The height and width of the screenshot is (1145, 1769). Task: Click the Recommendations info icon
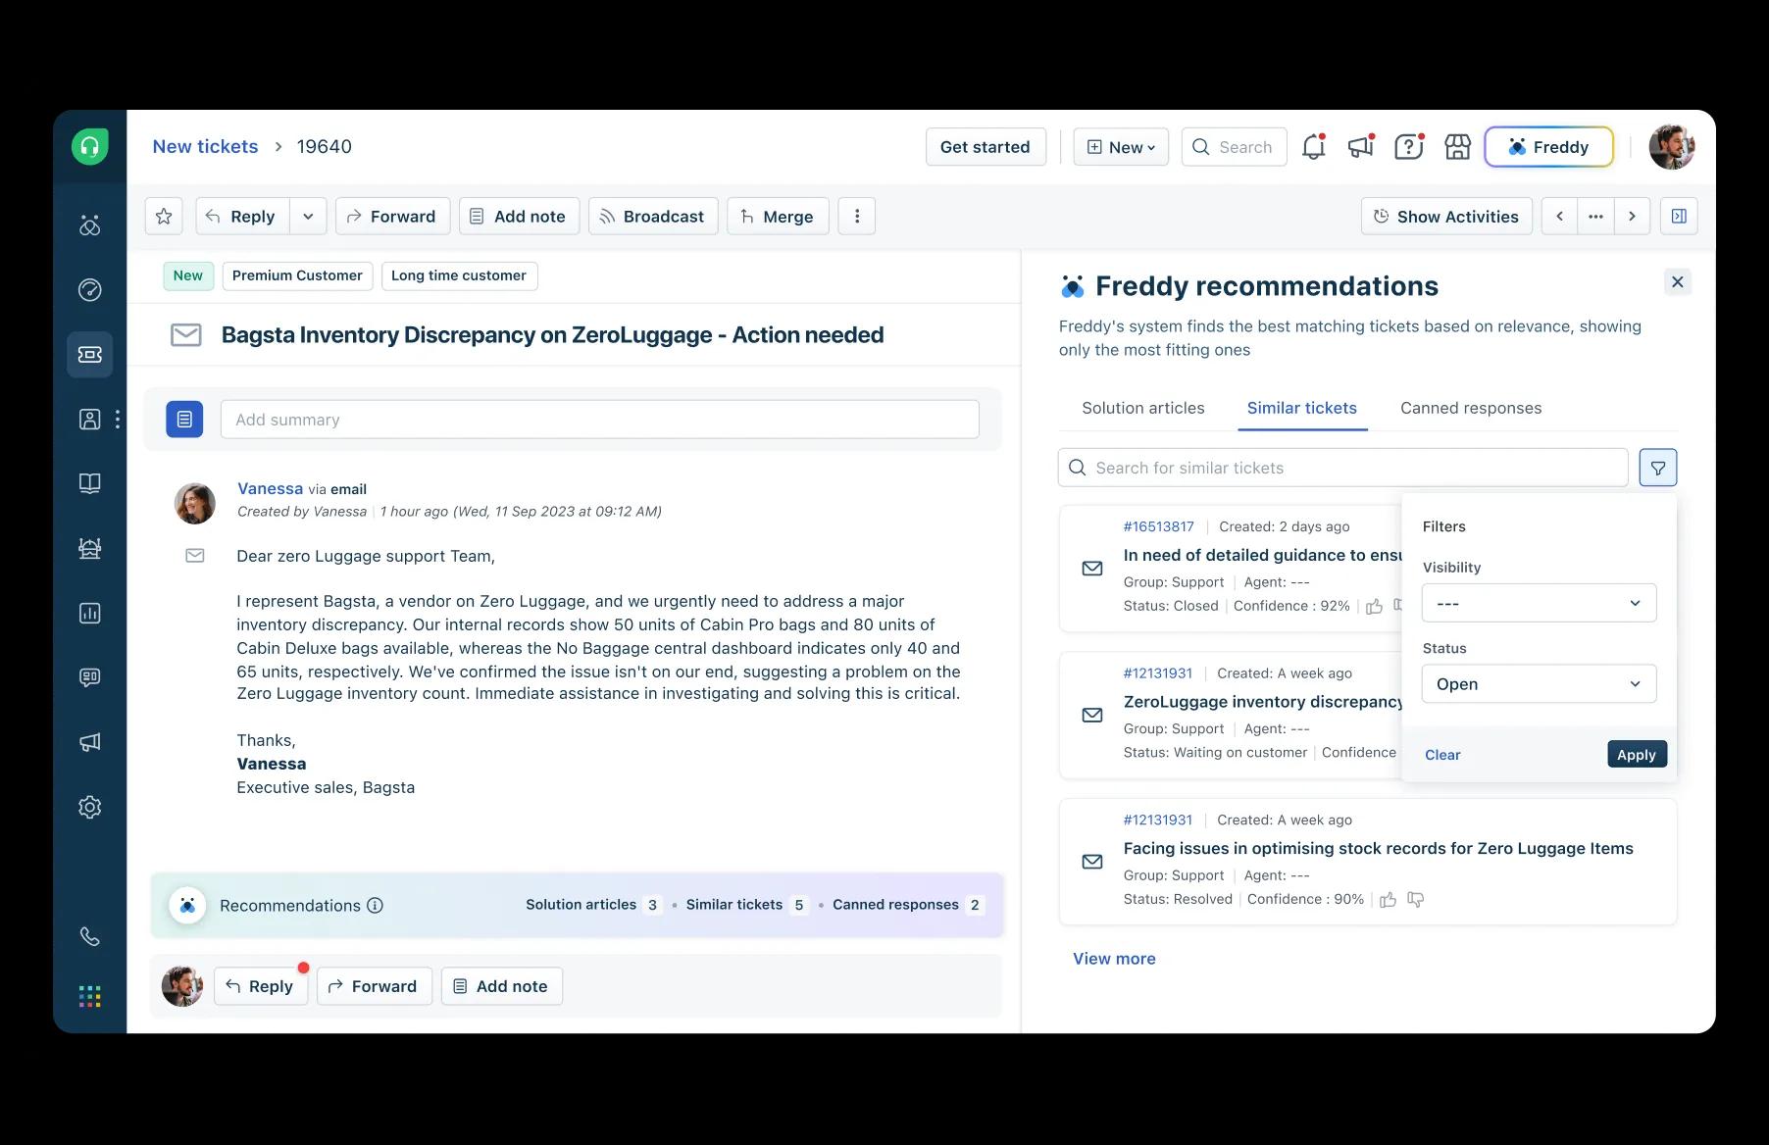pos(375,906)
